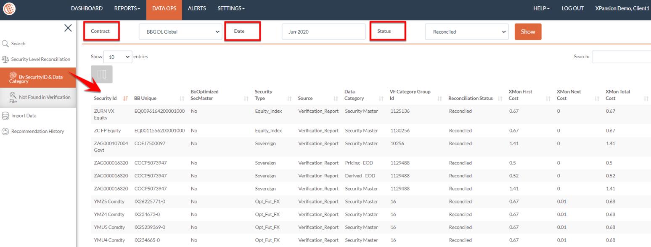This screenshot has width=651, height=247.
Task: Open the Reports menu
Action: (127, 8)
